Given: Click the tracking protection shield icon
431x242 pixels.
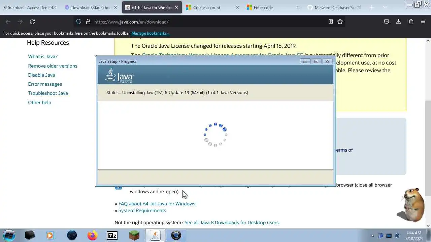Looking at the screenshot, I should pos(79,22).
